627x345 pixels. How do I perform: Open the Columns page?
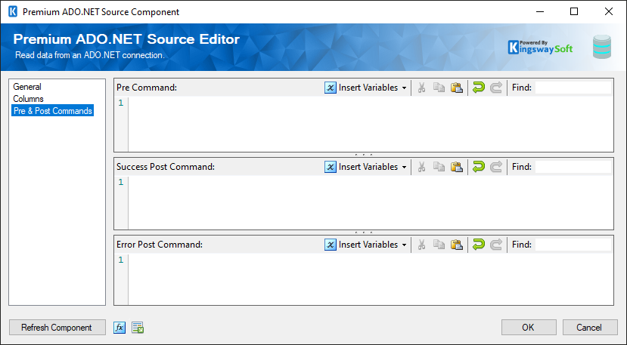[x=29, y=99]
